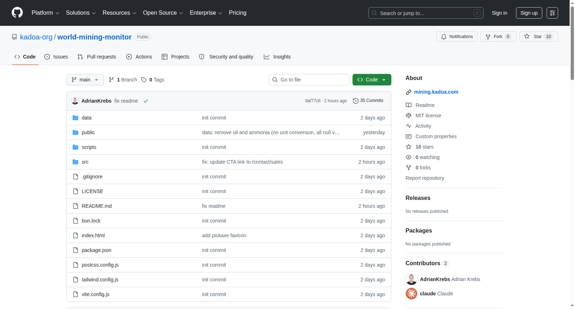The height and width of the screenshot is (309, 575).
Task: Click the Custom properties icon
Action: [x=409, y=136]
